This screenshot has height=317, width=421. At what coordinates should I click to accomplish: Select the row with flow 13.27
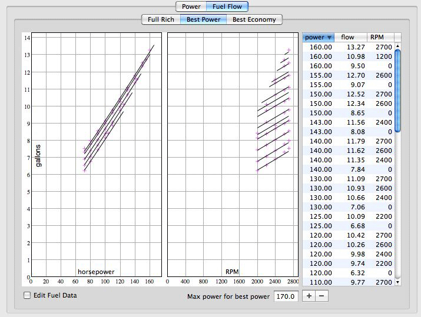coord(349,47)
